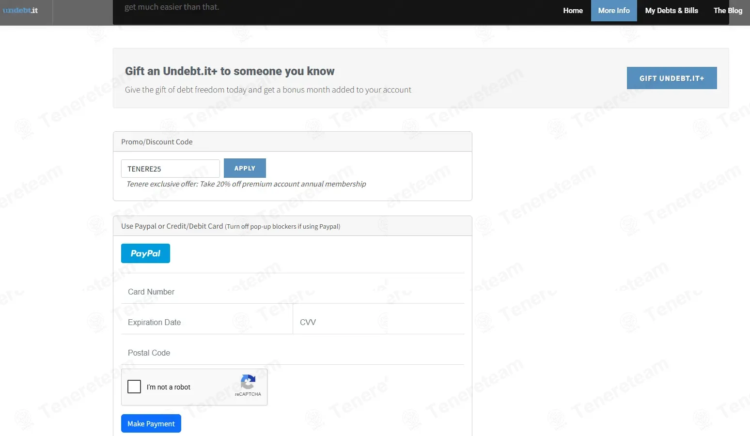Open the More Info menu item
The width and height of the screenshot is (750, 436).
(x=614, y=10)
